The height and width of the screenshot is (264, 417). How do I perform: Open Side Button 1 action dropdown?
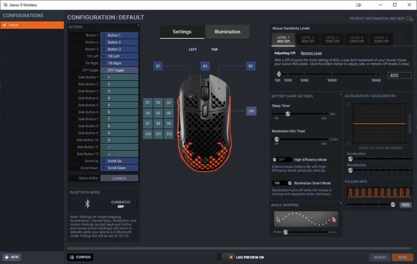pyautogui.click(x=119, y=77)
